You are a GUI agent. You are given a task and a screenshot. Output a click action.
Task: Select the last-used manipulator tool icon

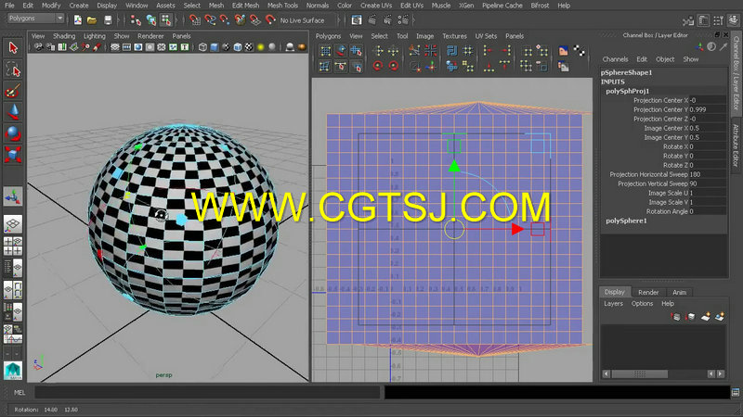[x=13, y=196]
